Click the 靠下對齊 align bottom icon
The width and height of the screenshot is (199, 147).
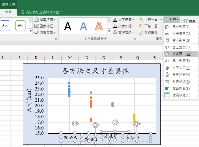pyautogui.click(x=167, y=60)
